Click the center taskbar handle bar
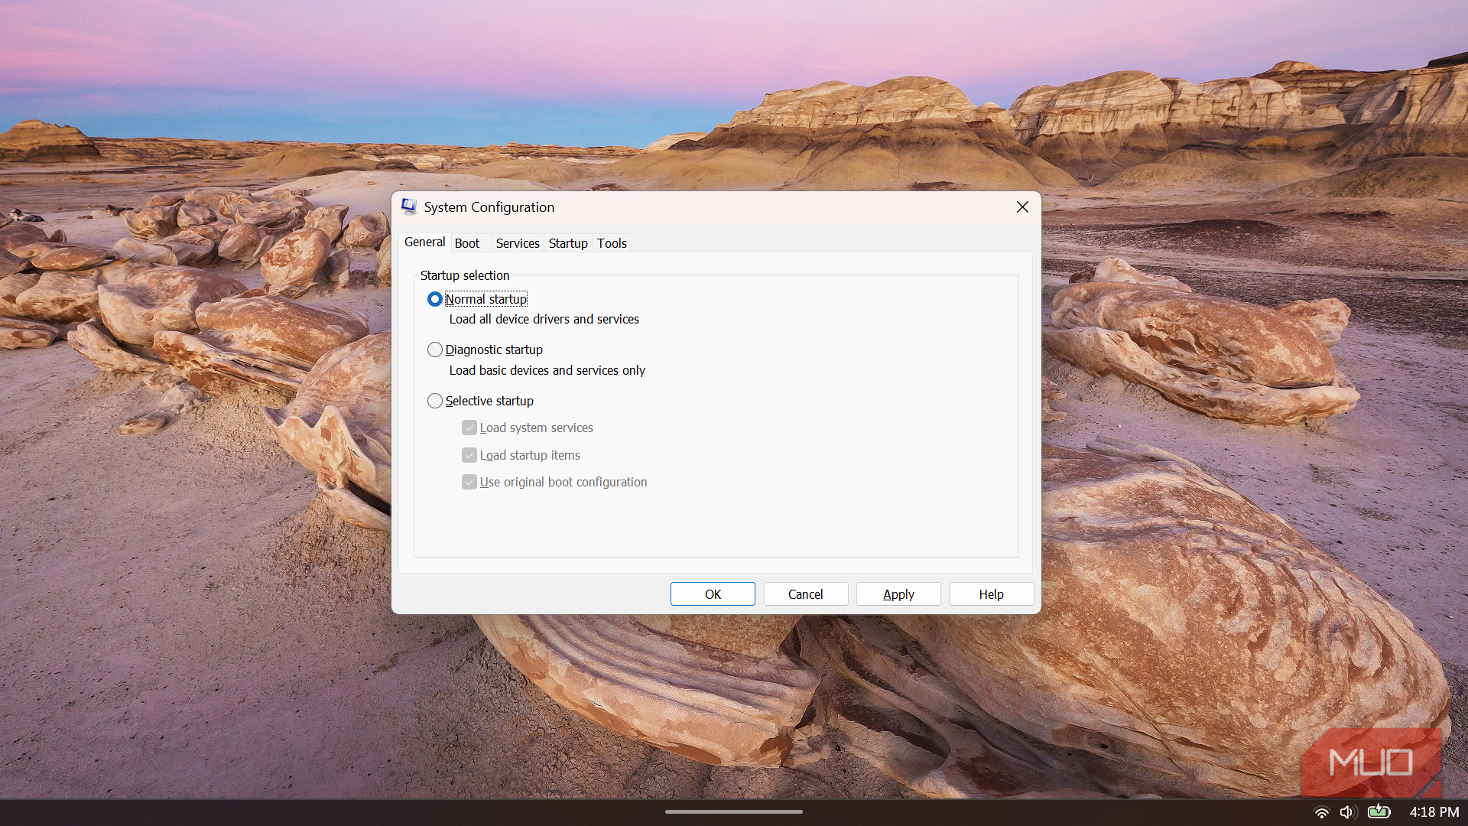Viewport: 1468px width, 826px height. pos(734,811)
